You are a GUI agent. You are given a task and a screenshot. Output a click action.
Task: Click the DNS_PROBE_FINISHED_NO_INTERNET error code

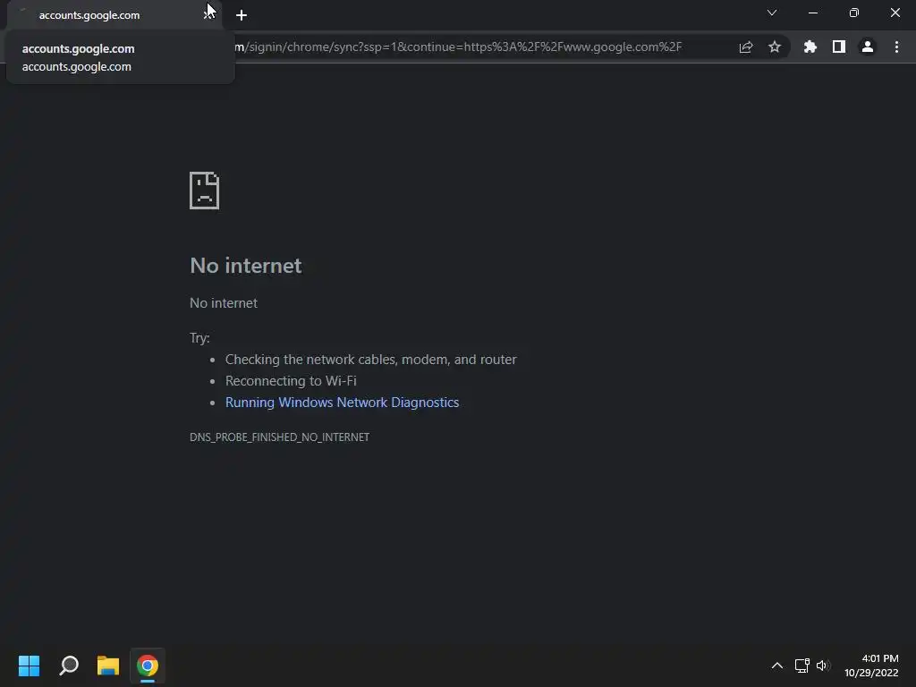pos(279,437)
